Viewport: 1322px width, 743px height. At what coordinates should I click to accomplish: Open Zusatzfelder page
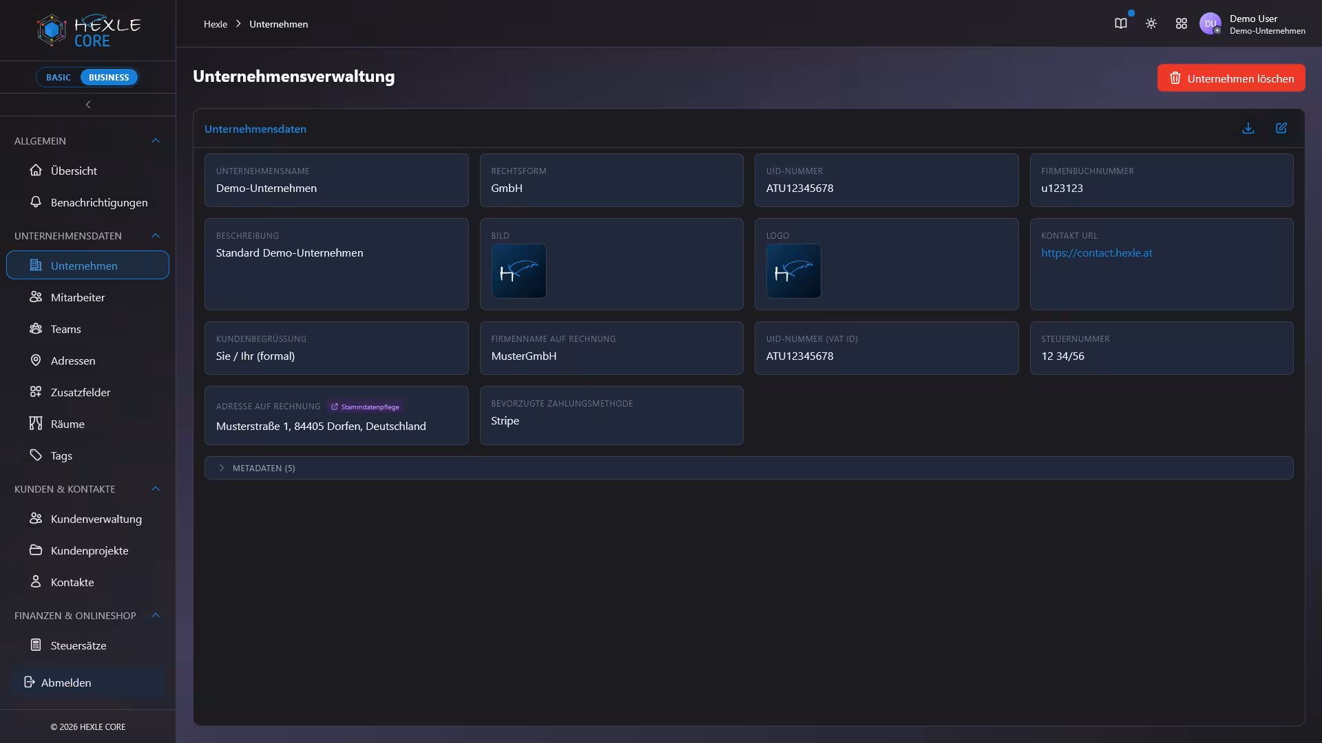point(87,392)
